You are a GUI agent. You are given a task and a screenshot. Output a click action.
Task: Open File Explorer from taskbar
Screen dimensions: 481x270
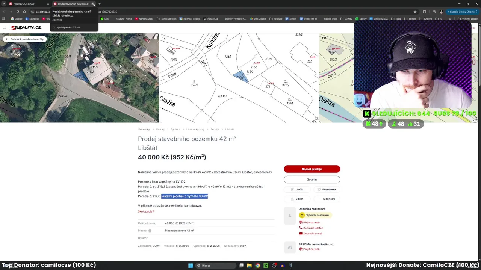[x=249, y=265]
